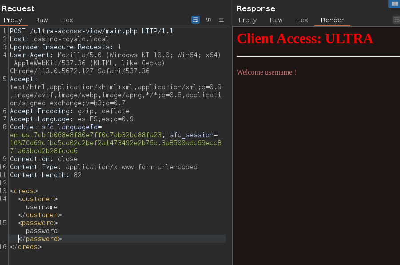Click the rendered 'Client Access: ULTRA' heading
The width and height of the screenshot is (400, 265).
point(305,39)
